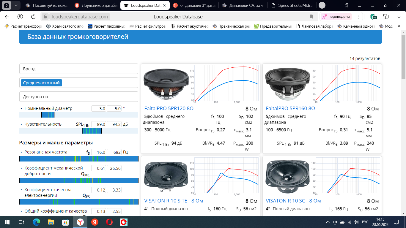The image size is (406, 228).
Task: Open the Доступна на filter dropdown
Action: (79, 96)
